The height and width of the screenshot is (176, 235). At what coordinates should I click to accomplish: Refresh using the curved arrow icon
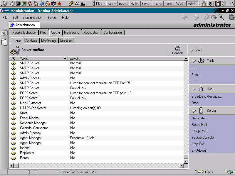click(214, 17)
